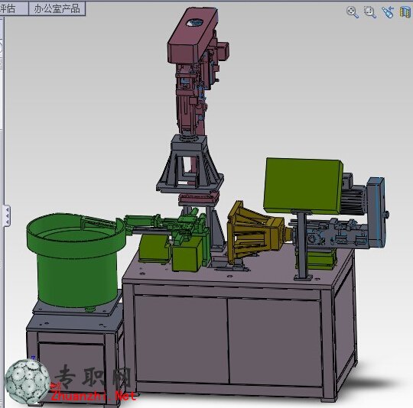The image size is (413, 408).
Task: Select the gray trapezoid drill support frame
Action: pos(190,166)
